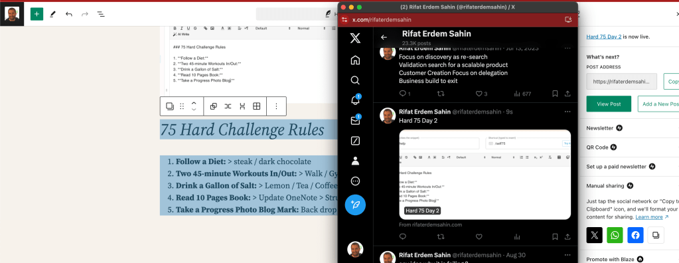Click 'From rifaterdemsahin.com' link text
This screenshot has width=679, height=263.
431,225
